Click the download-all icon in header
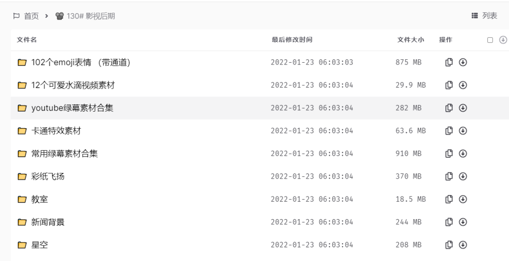 pos(503,40)
